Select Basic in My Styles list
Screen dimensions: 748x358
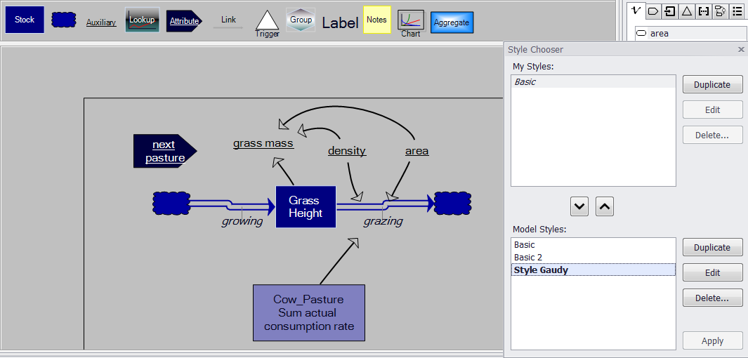[x=593, y=81]
